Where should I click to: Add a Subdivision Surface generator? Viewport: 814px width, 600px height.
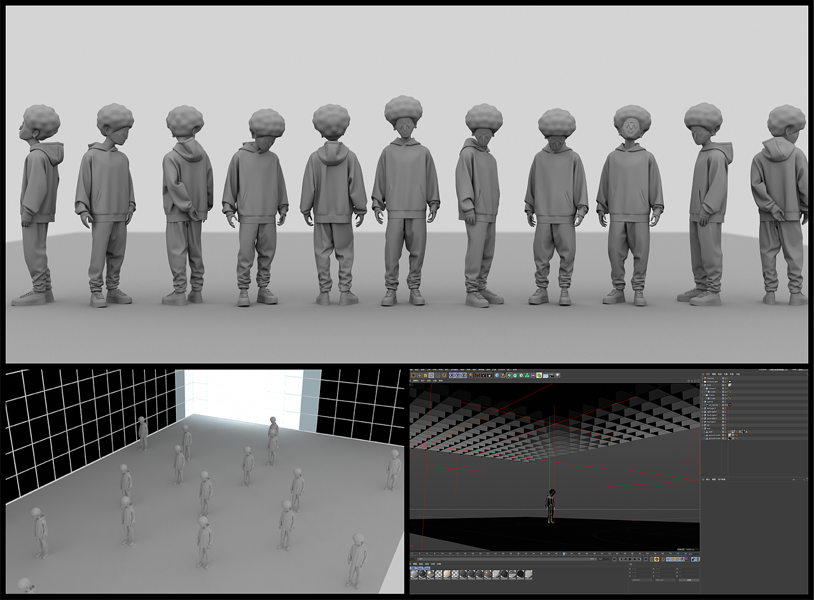coord(511,375)
